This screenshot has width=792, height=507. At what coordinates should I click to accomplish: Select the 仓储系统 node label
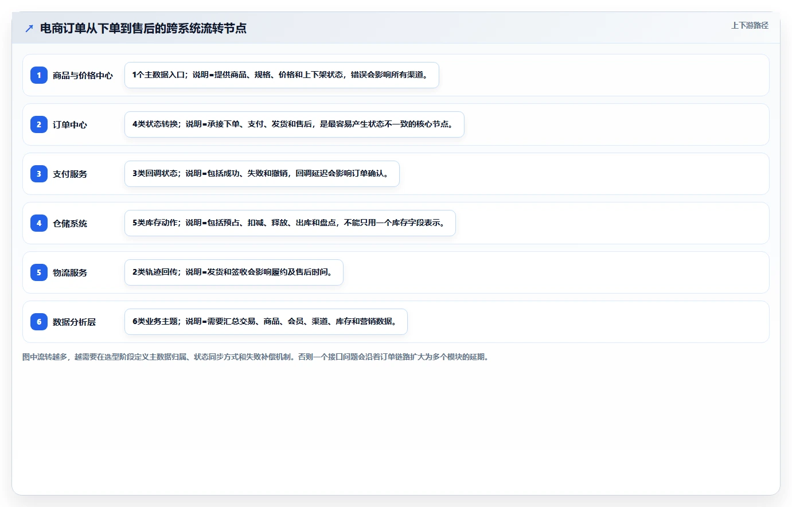tap(70, 223)
